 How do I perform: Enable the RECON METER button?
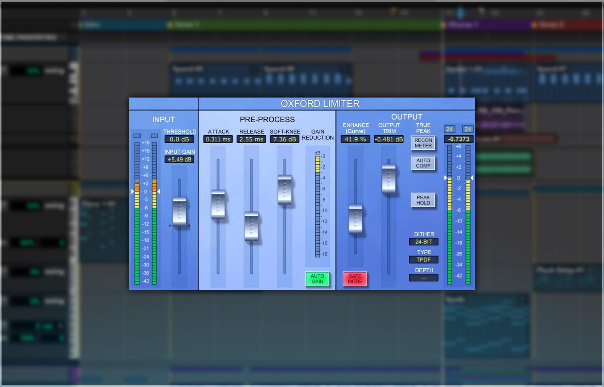tap(423, 143)
